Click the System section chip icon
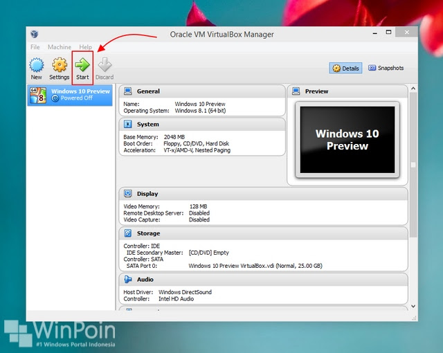Viewport: 443px width, 353px height. [x=127, y=124]
